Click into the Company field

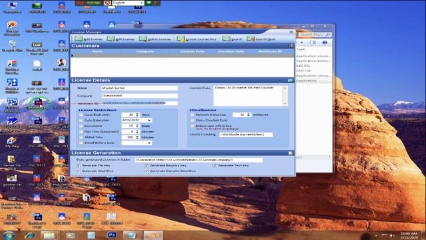(139, 95)
